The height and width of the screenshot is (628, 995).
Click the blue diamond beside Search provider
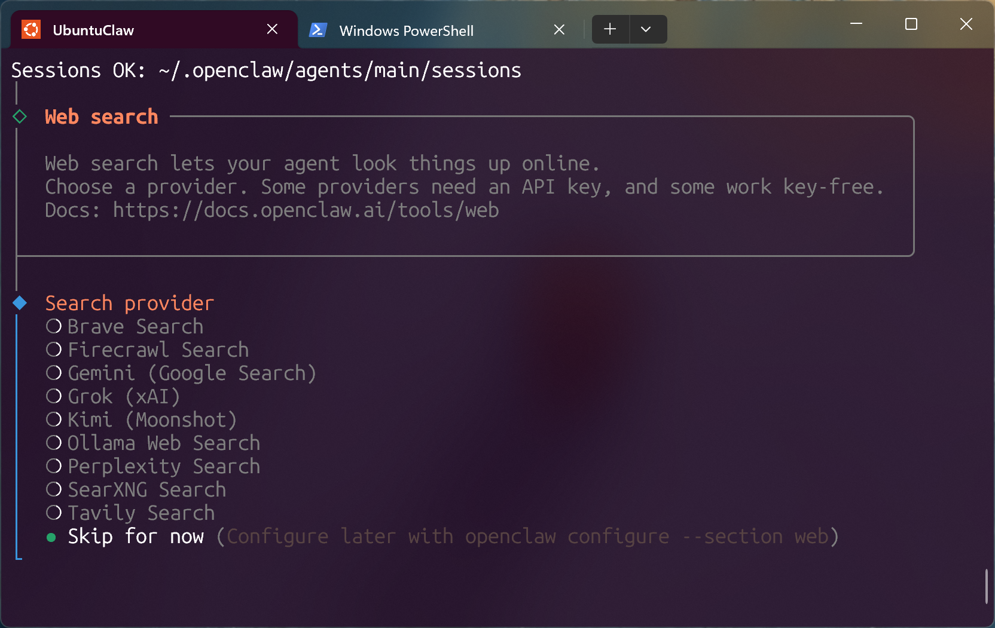(20, 303)
